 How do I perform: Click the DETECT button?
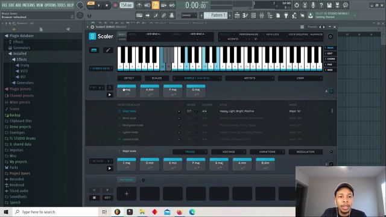tap(129, 78)
